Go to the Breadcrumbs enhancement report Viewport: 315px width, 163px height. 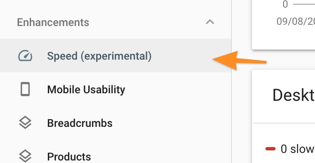coord(80,123)
